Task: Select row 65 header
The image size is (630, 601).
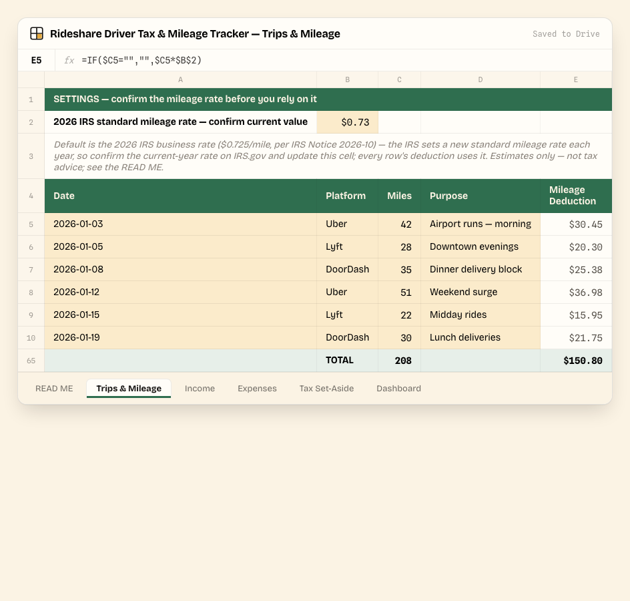Action: point(31,361)
